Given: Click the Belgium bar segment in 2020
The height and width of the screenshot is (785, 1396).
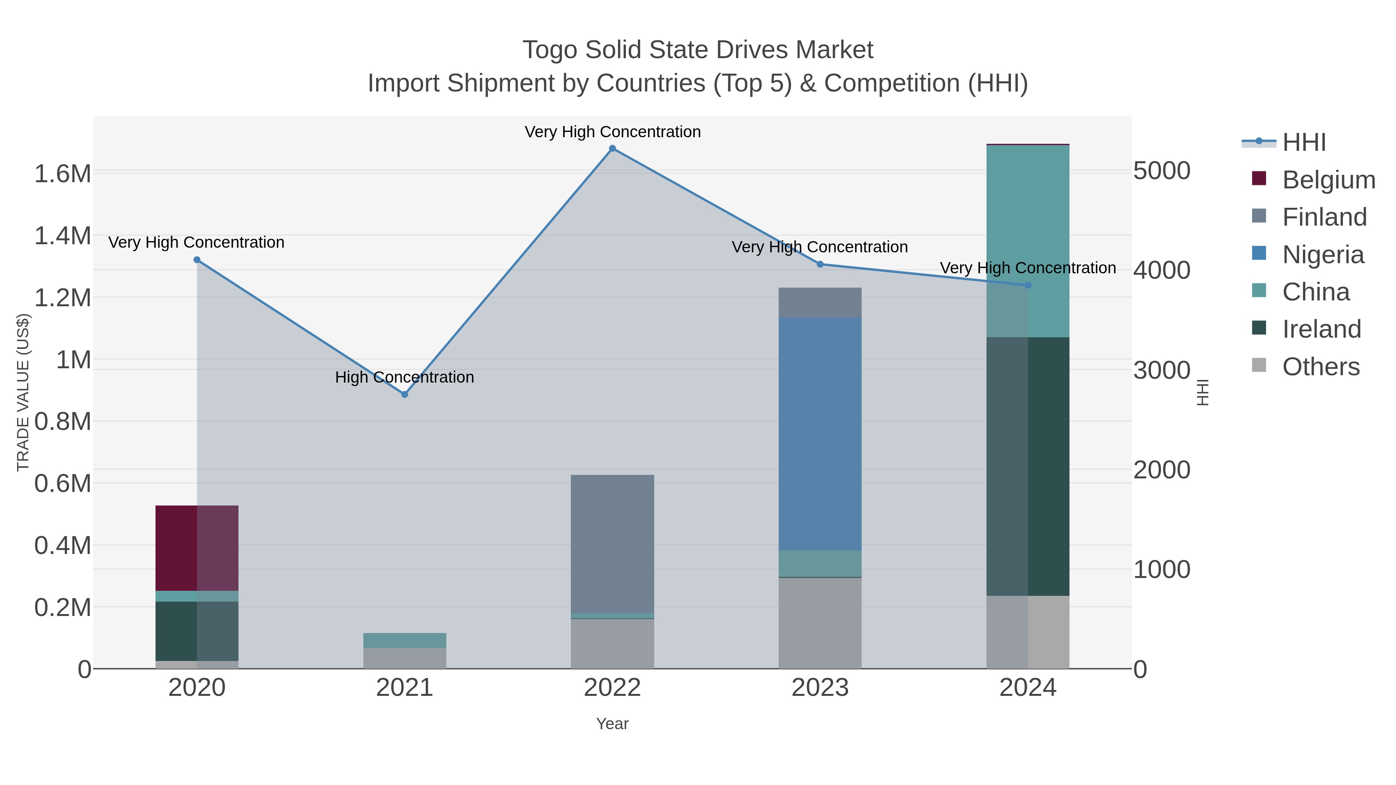Looking at the screenshot, I should [197, 548].
